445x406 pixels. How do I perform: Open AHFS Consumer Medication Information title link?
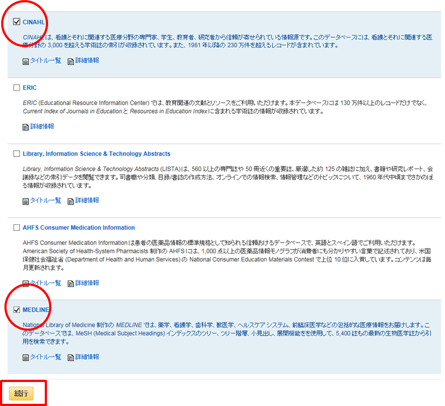(x=79, y=228)
